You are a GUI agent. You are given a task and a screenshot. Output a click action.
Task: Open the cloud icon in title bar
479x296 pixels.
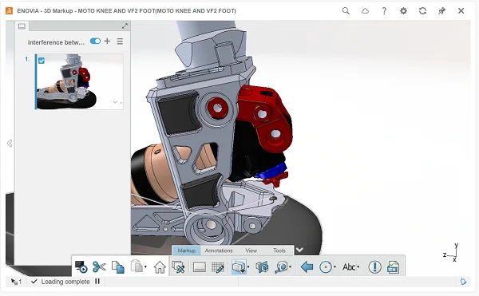click(x=365, y=11)
